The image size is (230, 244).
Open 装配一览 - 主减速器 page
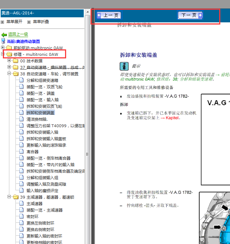coord(45,210)
